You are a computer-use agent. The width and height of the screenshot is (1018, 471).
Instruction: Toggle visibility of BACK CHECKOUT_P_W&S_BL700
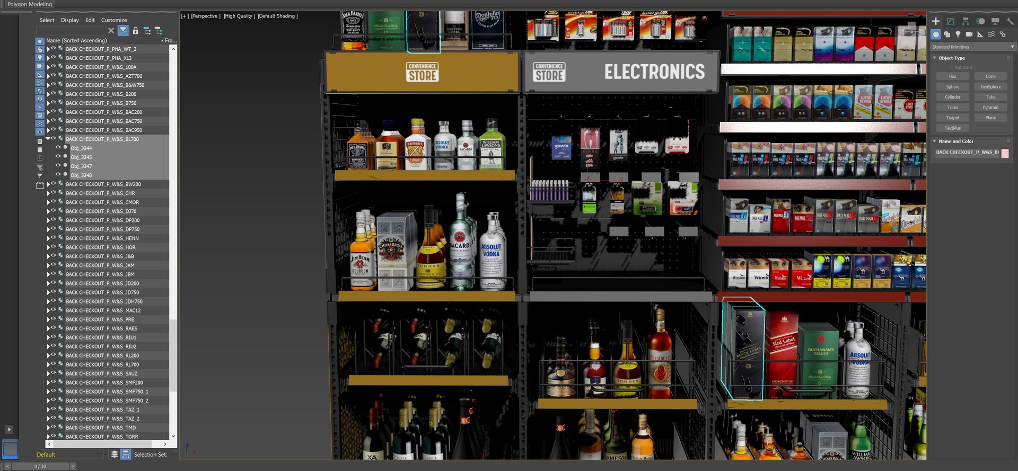point(53,138)
